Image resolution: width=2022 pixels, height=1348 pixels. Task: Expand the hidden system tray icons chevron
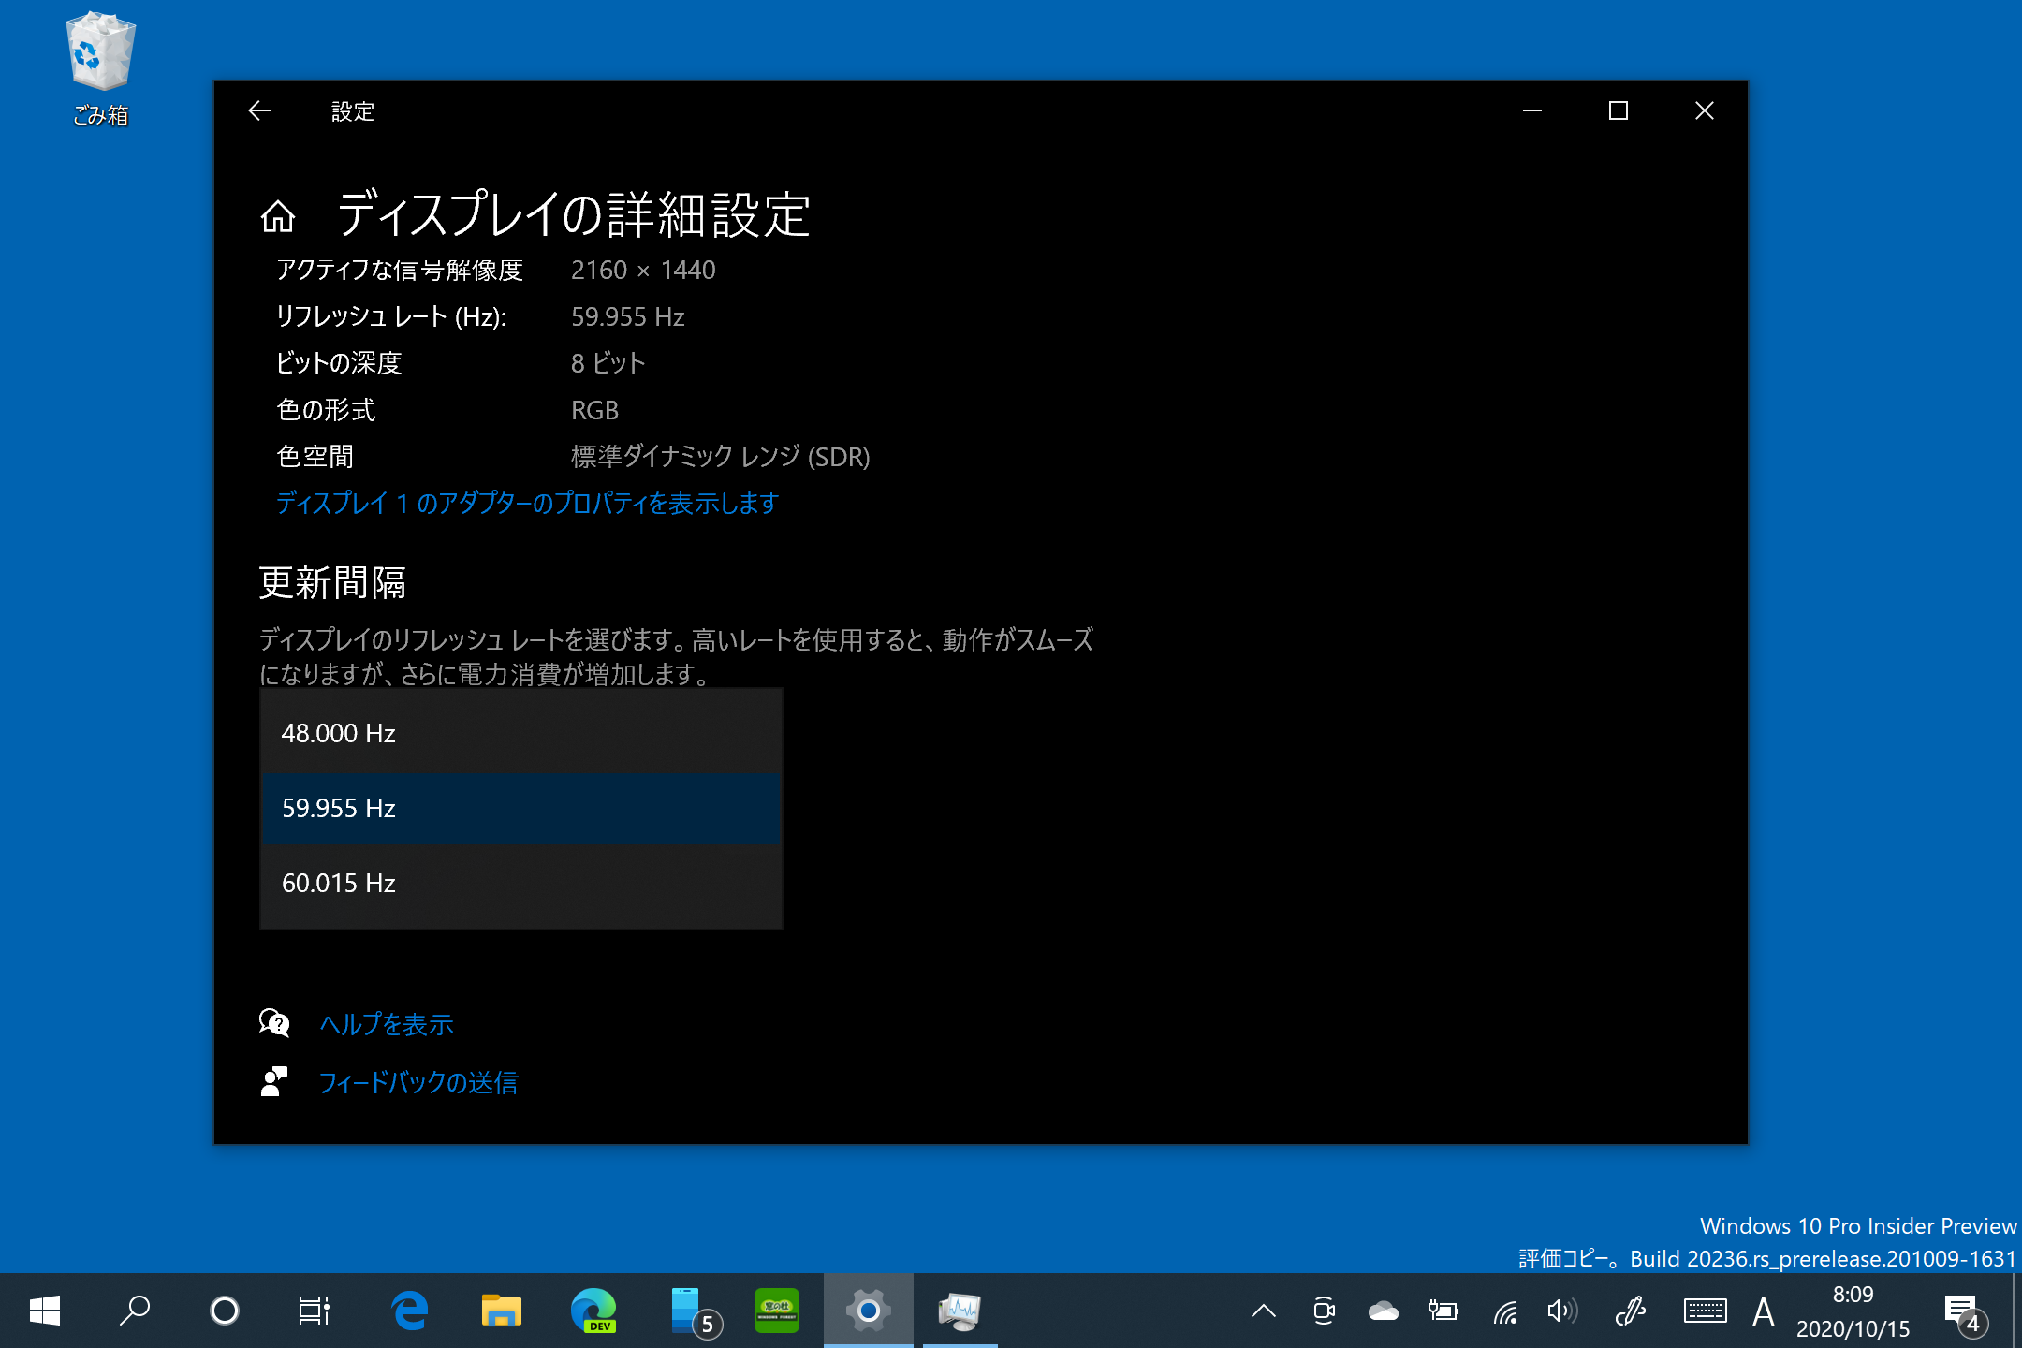pyautogui.click(x=1266, y=1311)
